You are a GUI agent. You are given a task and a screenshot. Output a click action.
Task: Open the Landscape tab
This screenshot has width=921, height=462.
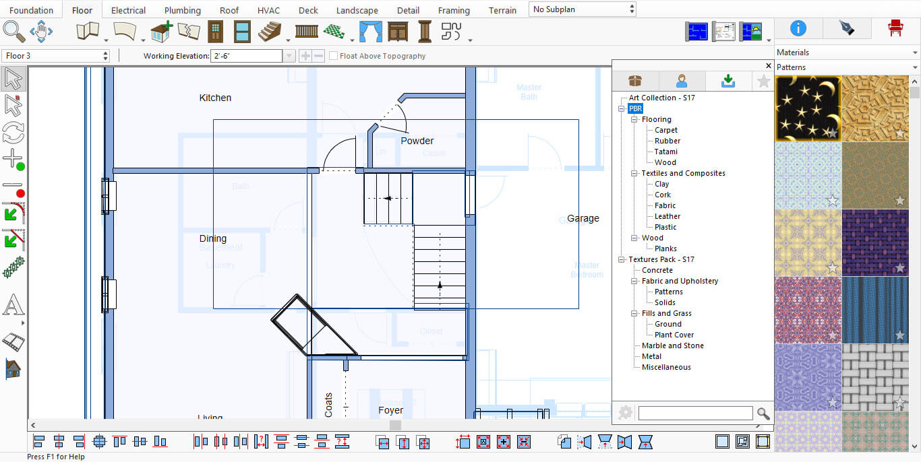(357, 10)
